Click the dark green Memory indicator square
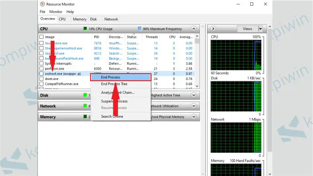Viewport: 313px width, 176px height. [85, 117]
